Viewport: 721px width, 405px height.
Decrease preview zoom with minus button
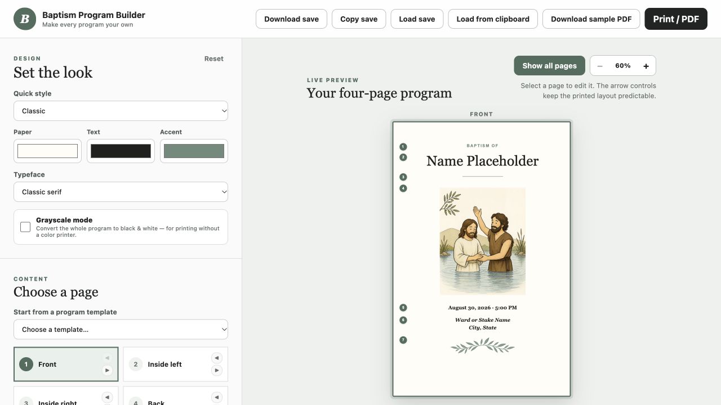[600, 66]
